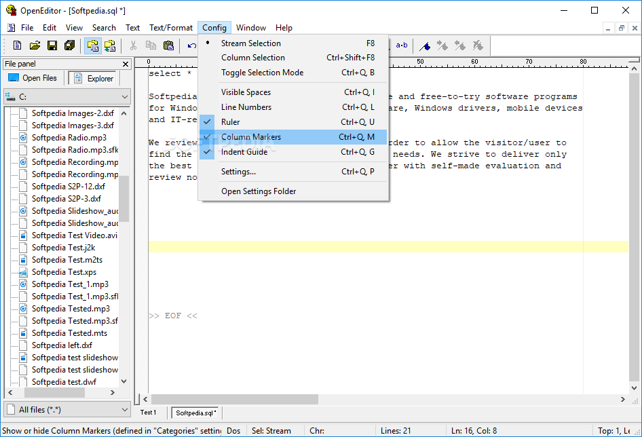This screenshot has width=642, height=437.
Task: Click the Undo arrow icon
Action: [191, 45]
